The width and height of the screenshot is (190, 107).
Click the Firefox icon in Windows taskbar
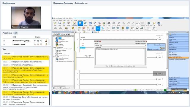tap(65, 92)
